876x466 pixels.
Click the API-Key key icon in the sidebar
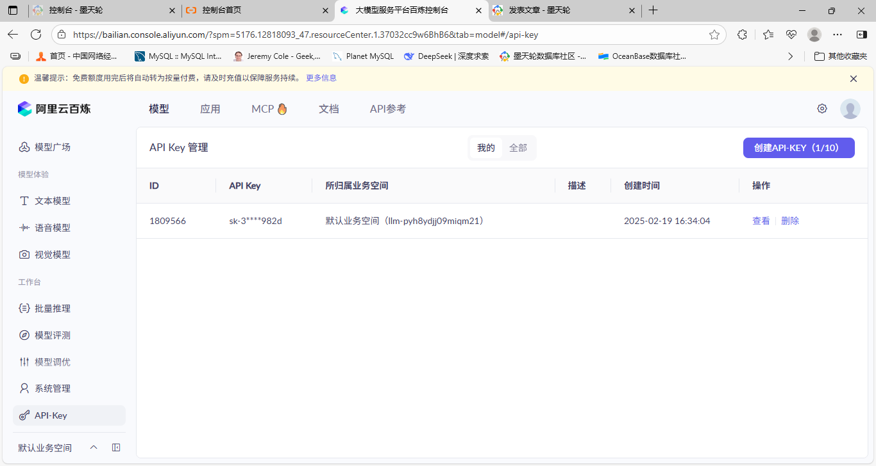click(24, 415)
